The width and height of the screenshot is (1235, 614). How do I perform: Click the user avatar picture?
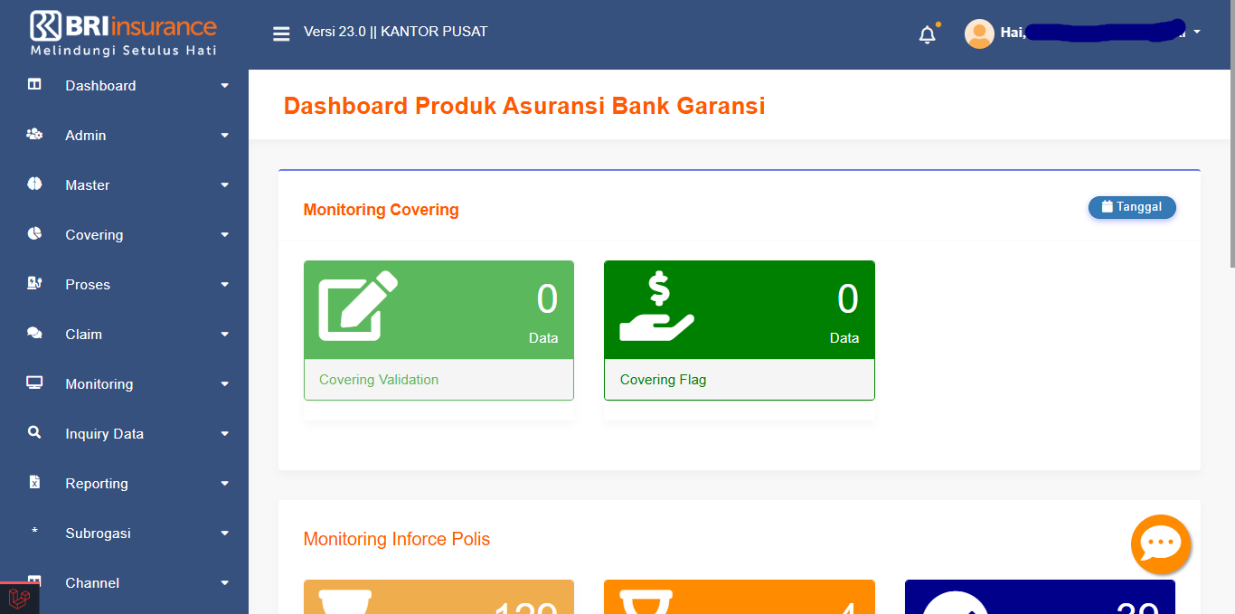point(979,33)
